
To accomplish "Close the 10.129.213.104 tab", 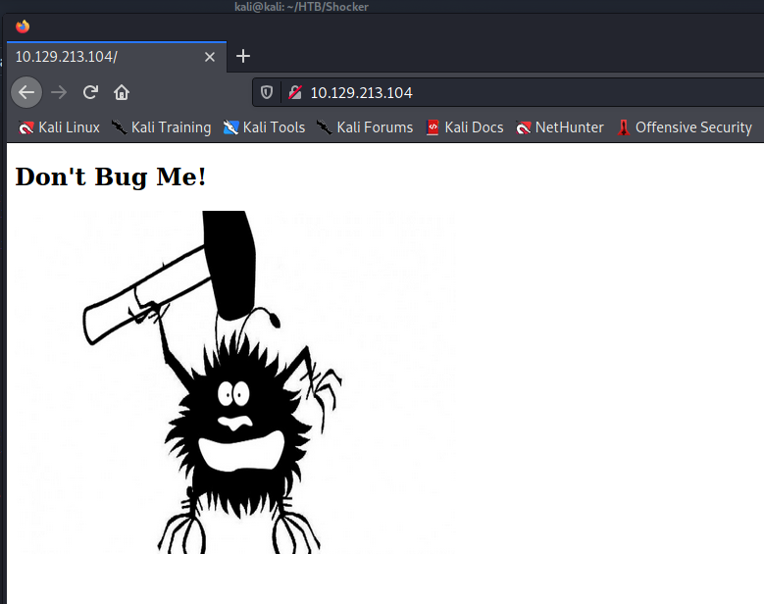I will pos(209,57).
